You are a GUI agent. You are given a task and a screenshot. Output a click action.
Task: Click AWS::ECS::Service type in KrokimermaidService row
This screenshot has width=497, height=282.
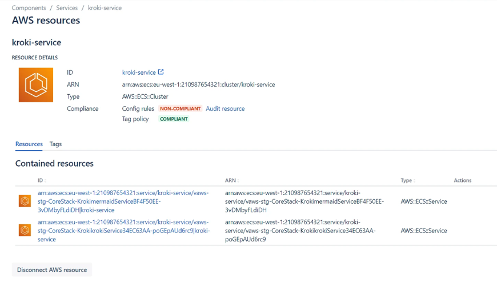[424, 201]
